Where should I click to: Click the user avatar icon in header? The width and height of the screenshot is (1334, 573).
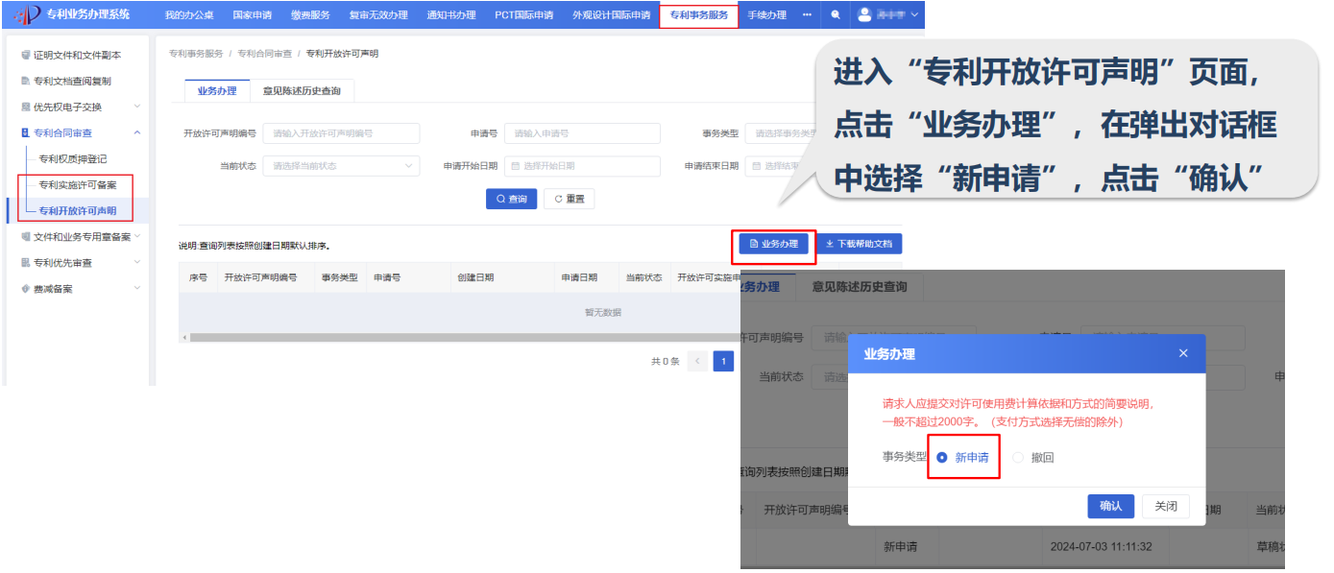coord(865,15)
